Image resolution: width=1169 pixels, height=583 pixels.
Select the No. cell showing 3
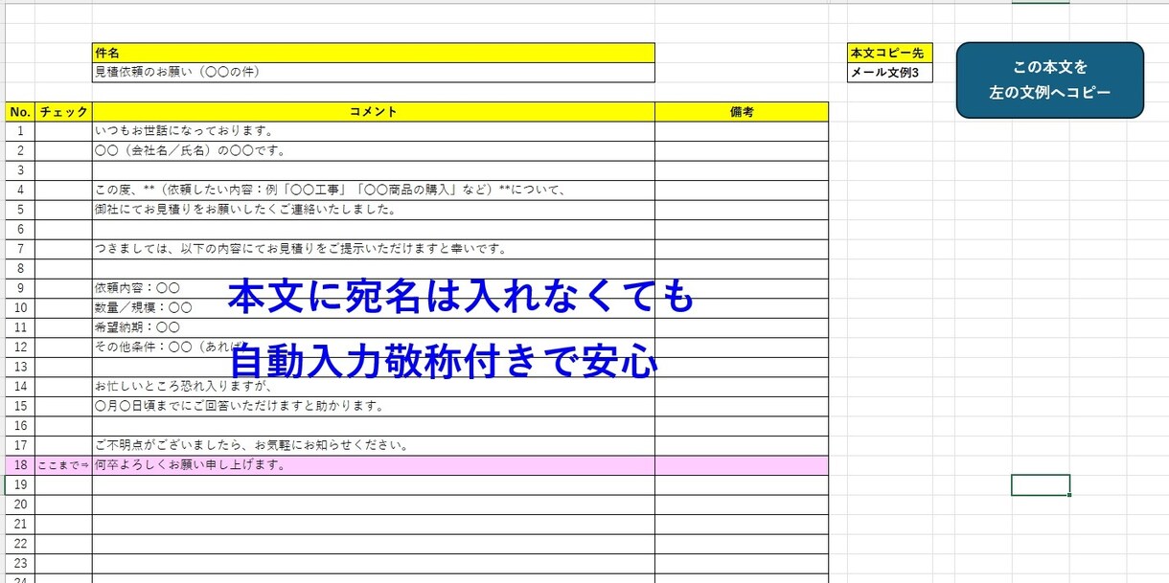[x=20, y=170]
